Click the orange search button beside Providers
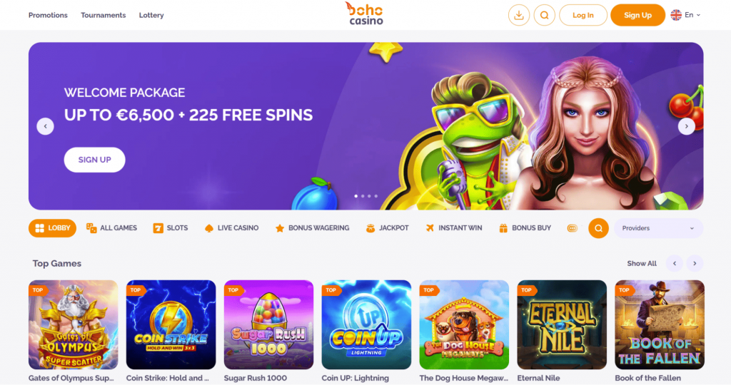731x385 pixels. (598, 228)
